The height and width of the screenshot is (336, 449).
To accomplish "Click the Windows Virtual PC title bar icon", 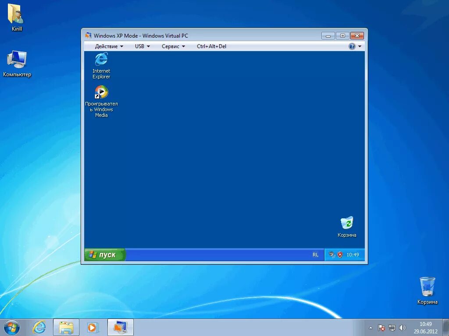I will [x=88, y=36].
